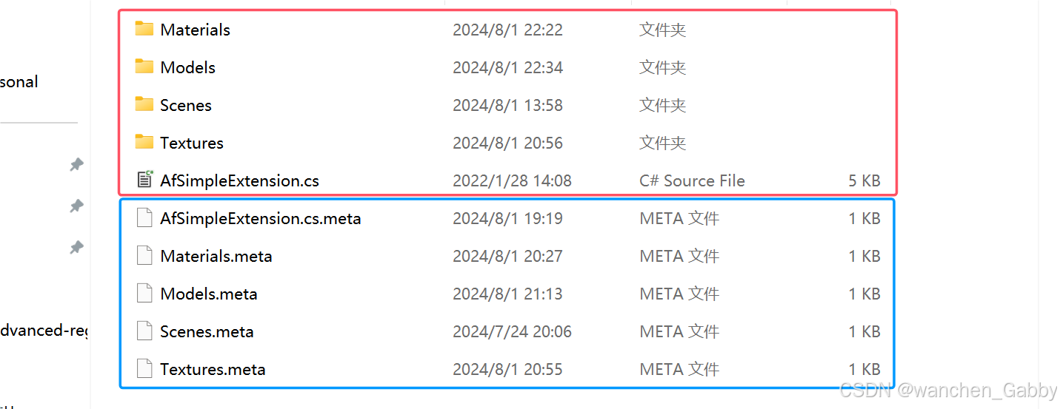The width and height of the screenshot is (1060, 409).
Task: Click the Materials folder icon
Action: [x=144, y=30]
